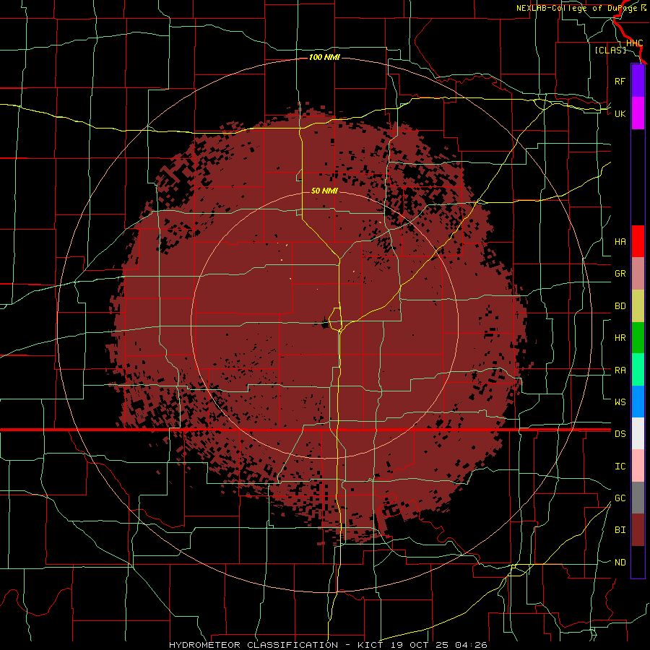650x650 pixels.
Task: Pick the mint green RA legend swatch
Action: coord(638,370)
